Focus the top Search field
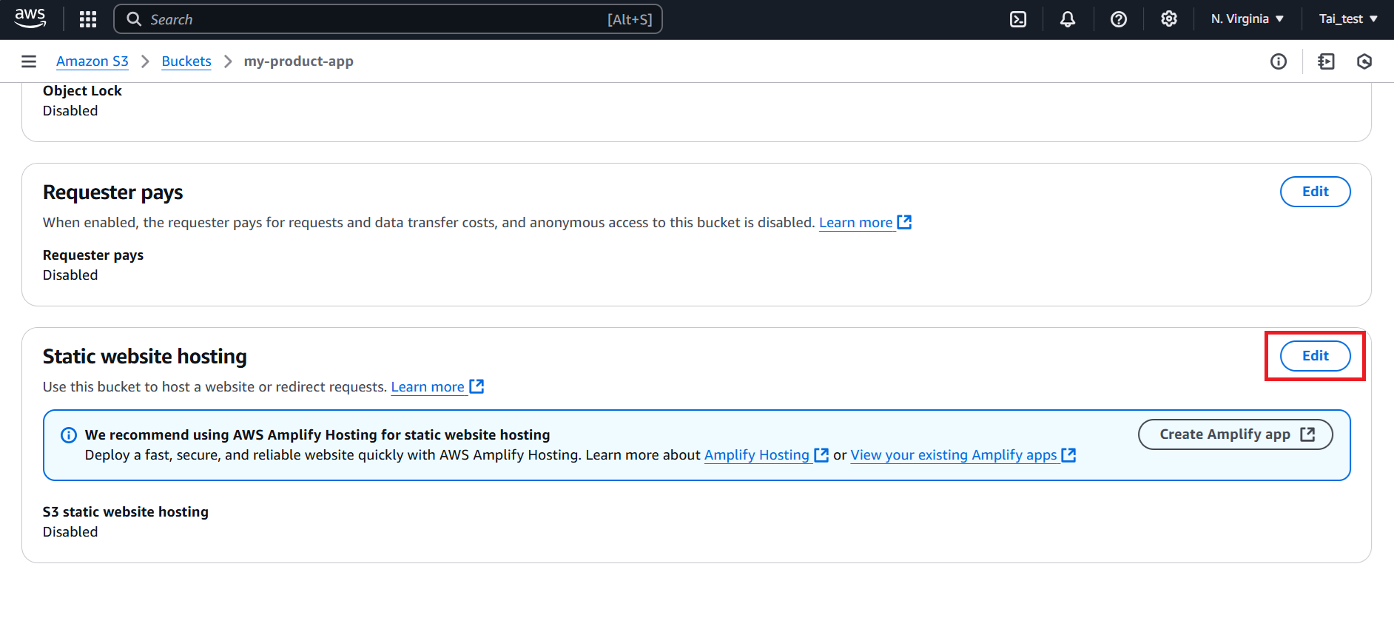The image size is (1394, 618). 388,19
